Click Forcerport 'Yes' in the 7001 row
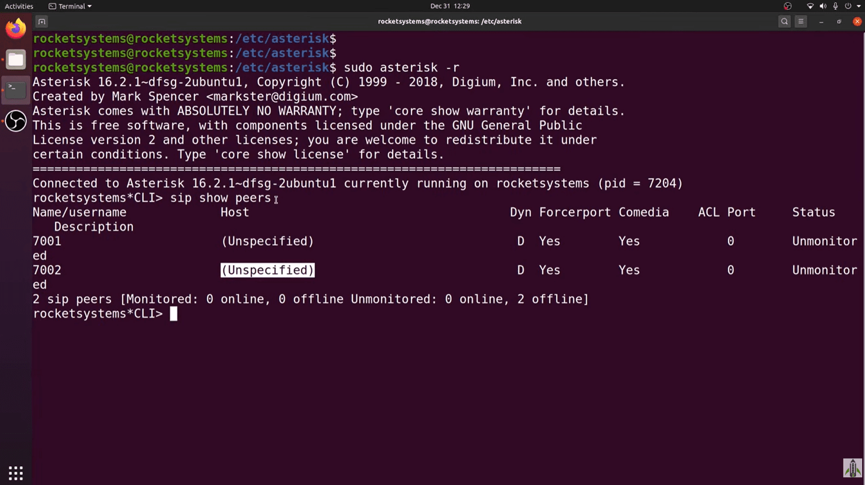 pyautogui.click(x=550, y=241)
